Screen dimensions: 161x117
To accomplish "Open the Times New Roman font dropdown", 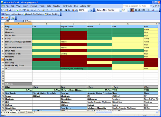I will click(120, 10).
